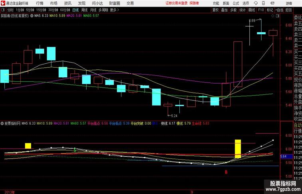Select the 日线 daily period tab
Image resolution: width=302 pixels, height=194 pixels.
(75, 10)
